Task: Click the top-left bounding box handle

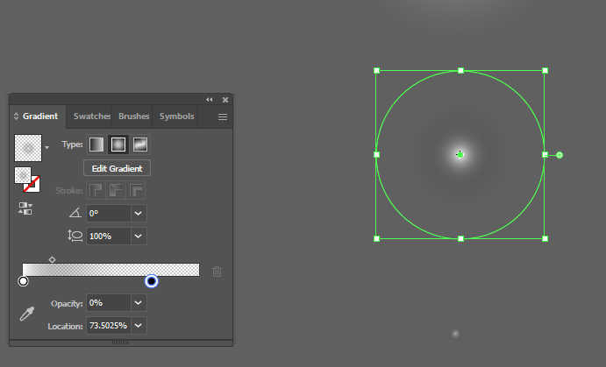Action: (377, 71)
